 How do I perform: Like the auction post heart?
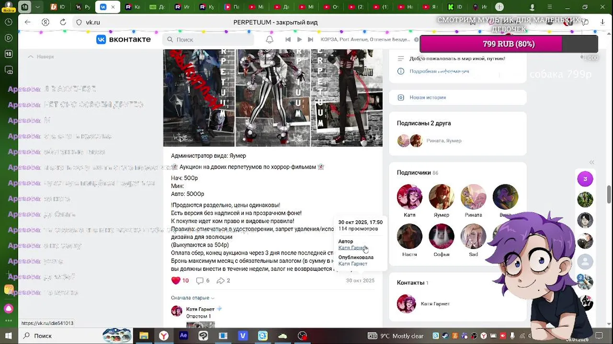tap(176, 280)
